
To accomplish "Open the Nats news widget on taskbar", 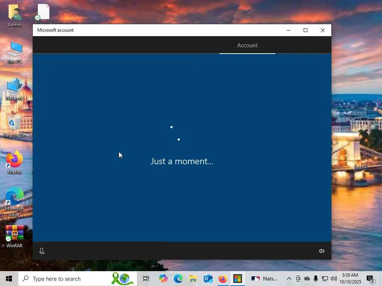I will coord(264,279).
